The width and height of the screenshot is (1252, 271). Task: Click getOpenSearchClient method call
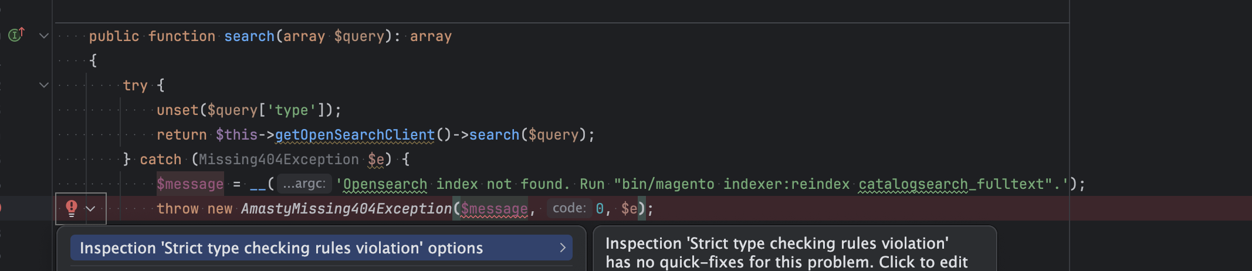(355, 134)
